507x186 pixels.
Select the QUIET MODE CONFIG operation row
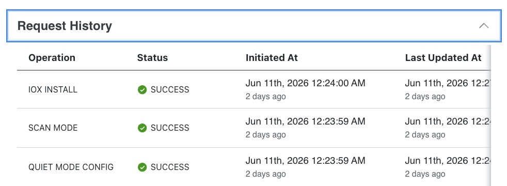coord(254,167)
